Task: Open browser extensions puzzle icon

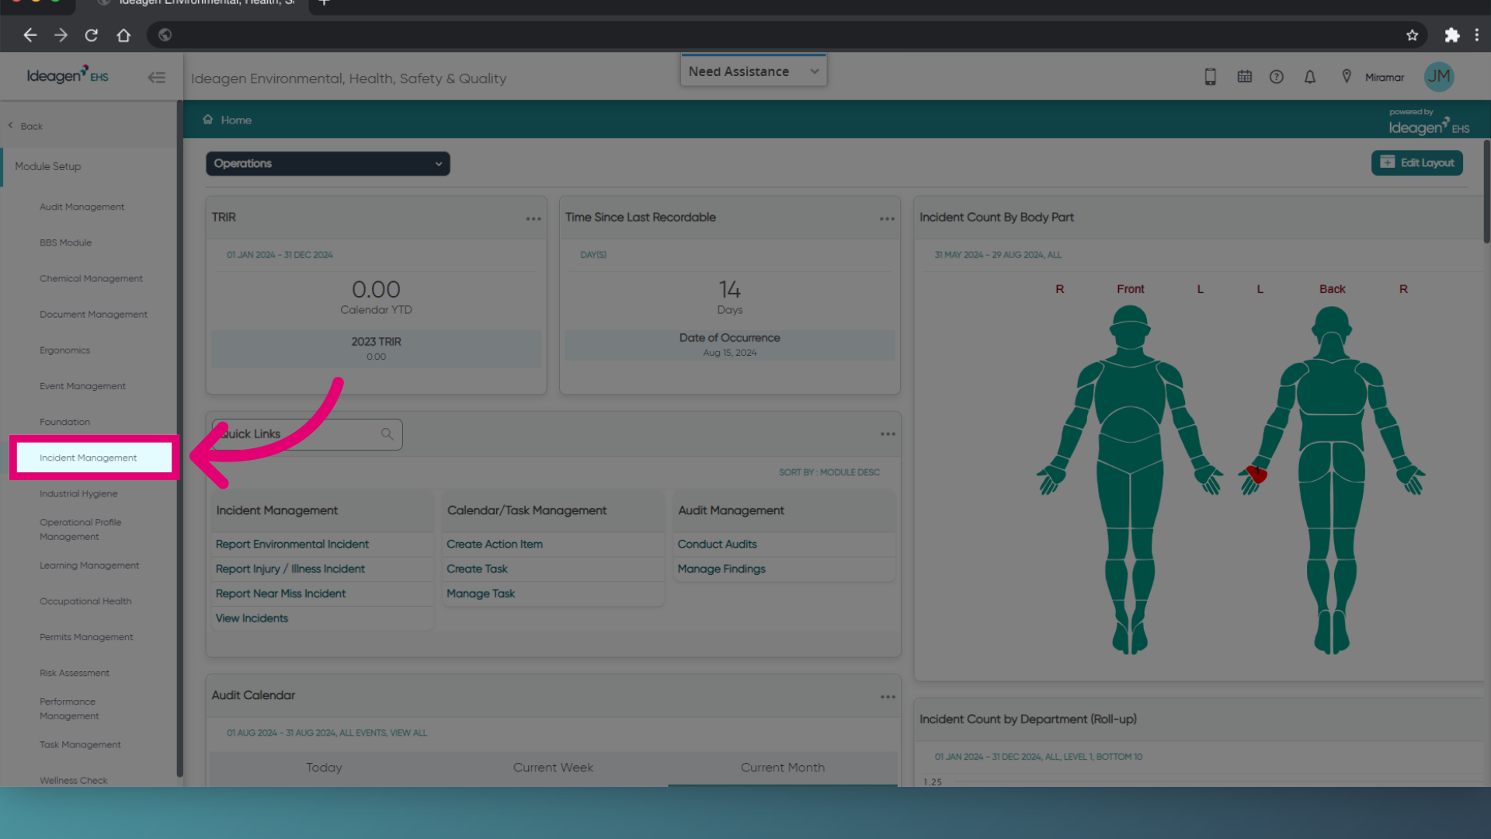Action: (1452, 35)
